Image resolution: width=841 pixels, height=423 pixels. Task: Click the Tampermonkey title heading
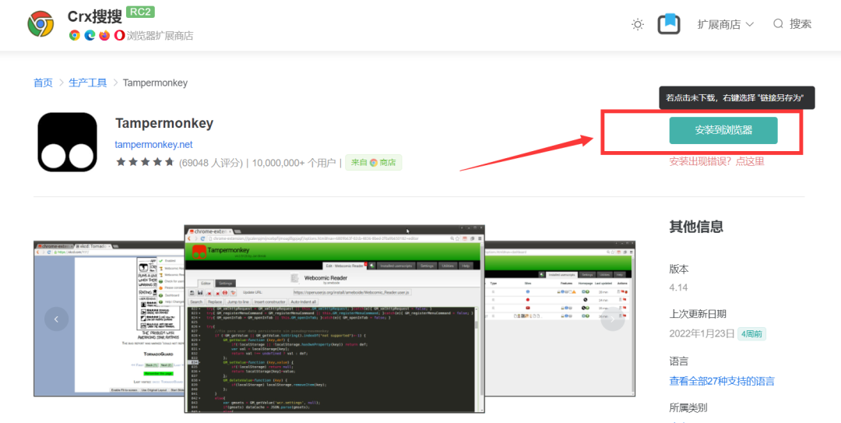point(164,123)
